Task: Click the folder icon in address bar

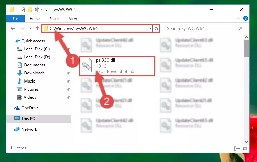Action: pos(46,28)
